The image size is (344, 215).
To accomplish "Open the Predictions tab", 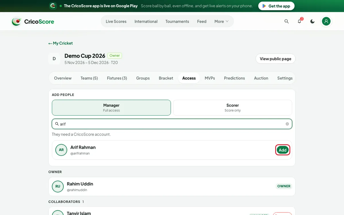I will [x=234, y=78].
